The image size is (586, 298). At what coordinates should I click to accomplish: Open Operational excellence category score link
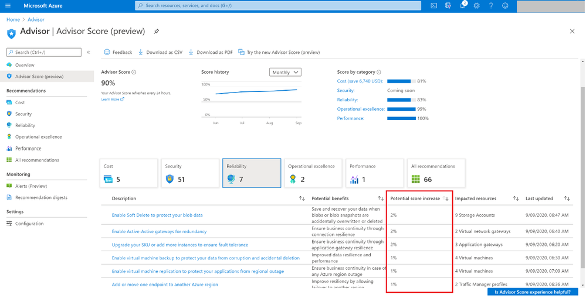(x=361, y=109)
